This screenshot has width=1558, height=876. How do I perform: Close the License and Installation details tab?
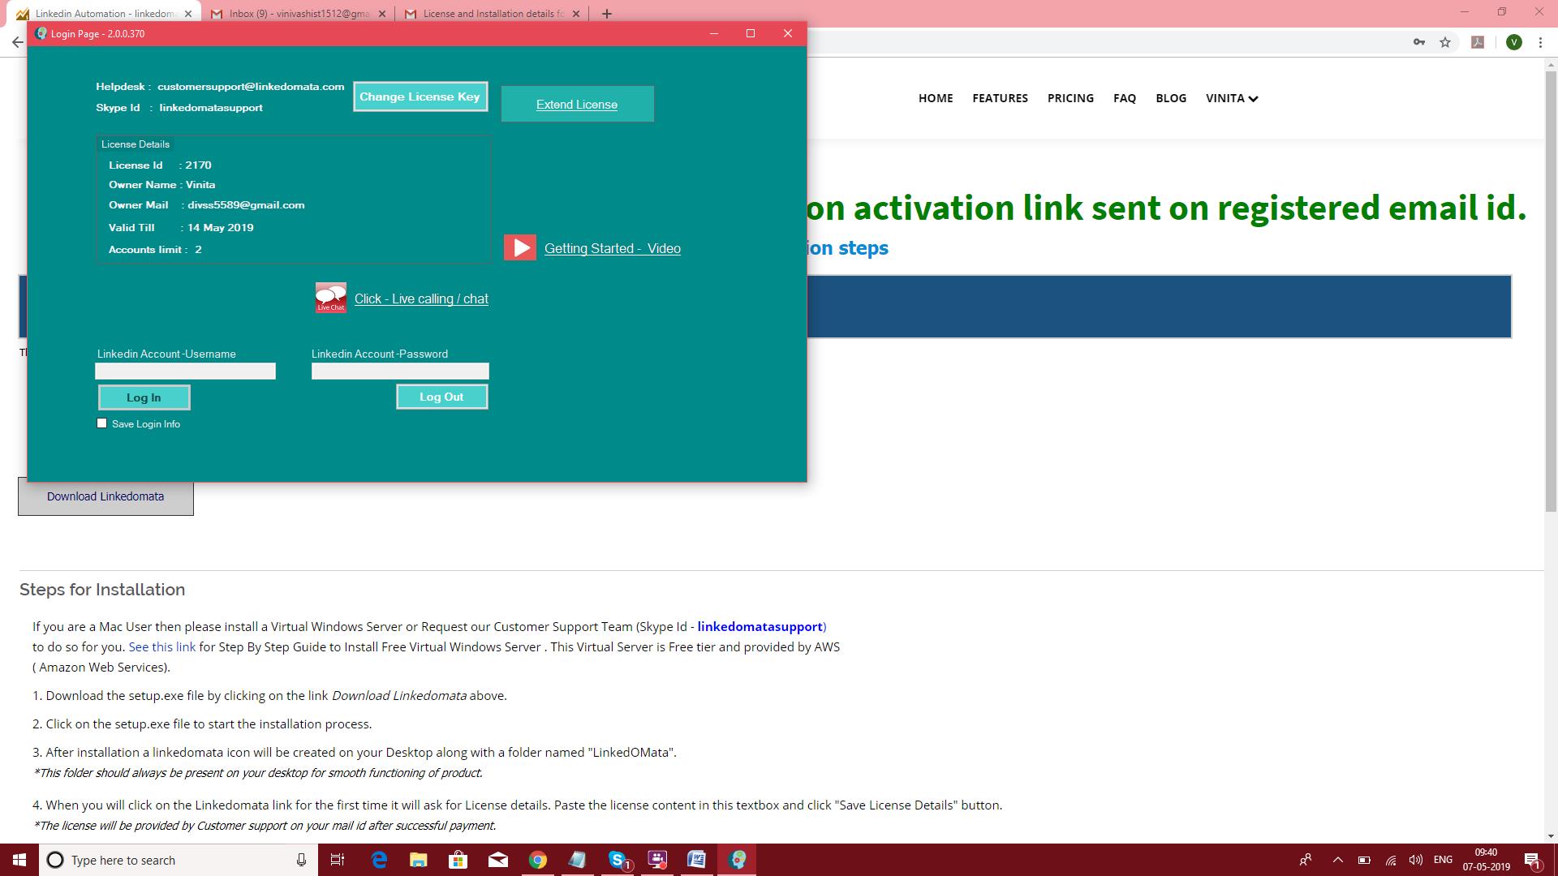point(576,14)
